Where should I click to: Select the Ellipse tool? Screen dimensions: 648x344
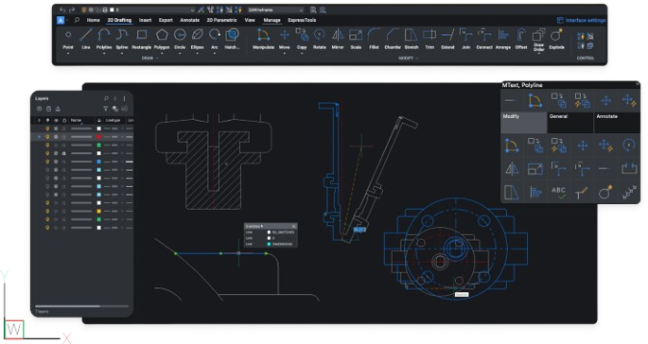pyautogui.click(x=197, y=35)
